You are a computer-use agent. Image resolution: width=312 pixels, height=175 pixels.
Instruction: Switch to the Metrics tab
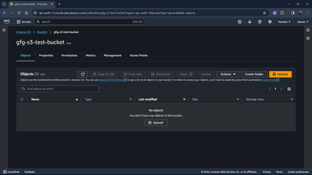(91, 55)
